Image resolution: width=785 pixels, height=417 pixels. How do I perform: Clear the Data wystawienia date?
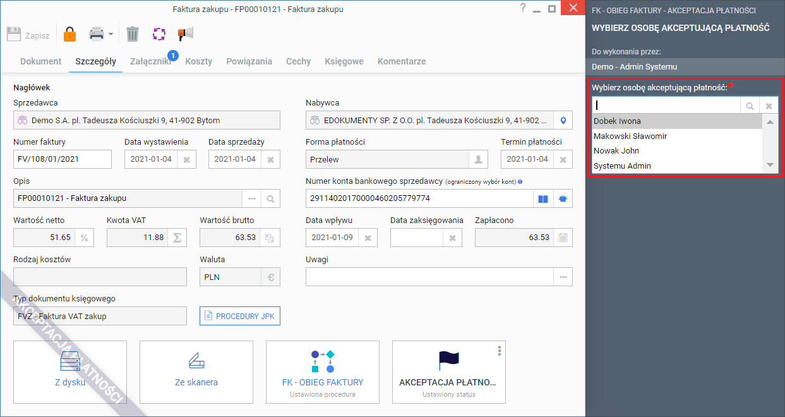(186, 159)
